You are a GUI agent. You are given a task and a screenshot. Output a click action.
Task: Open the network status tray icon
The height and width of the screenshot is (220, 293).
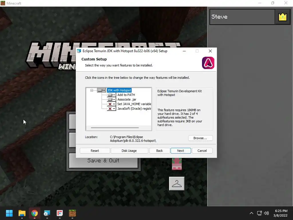[x=259, y=213]
